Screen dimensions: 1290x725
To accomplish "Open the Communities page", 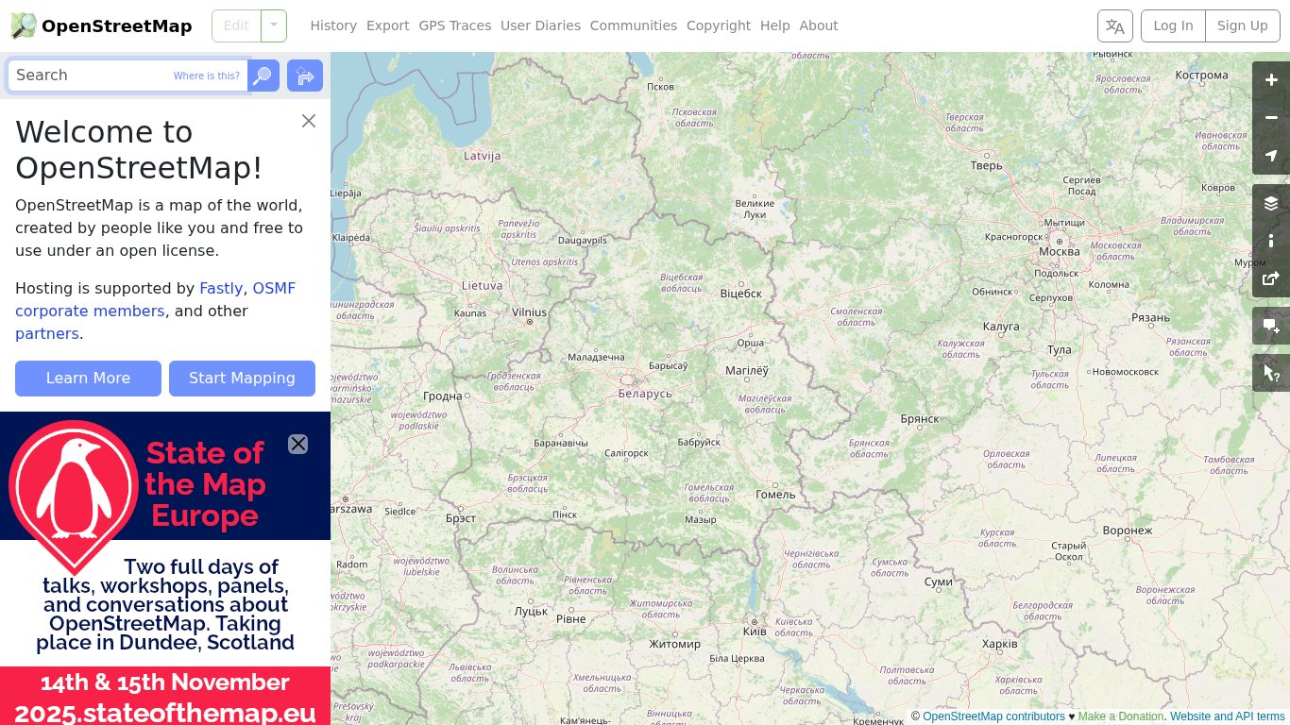I will pos(634,25).
